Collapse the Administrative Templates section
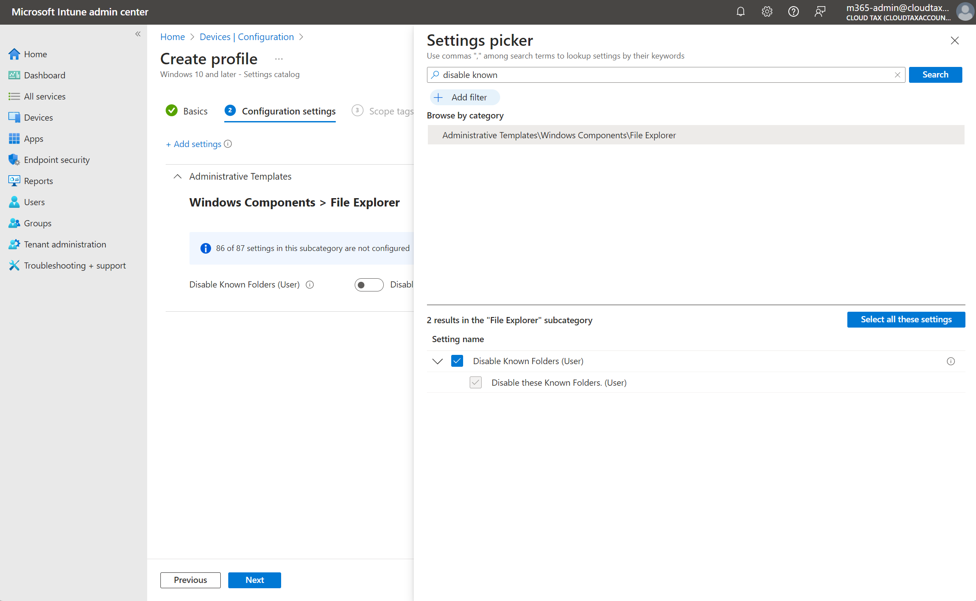976x601 pixels. (x=178, y=177)
